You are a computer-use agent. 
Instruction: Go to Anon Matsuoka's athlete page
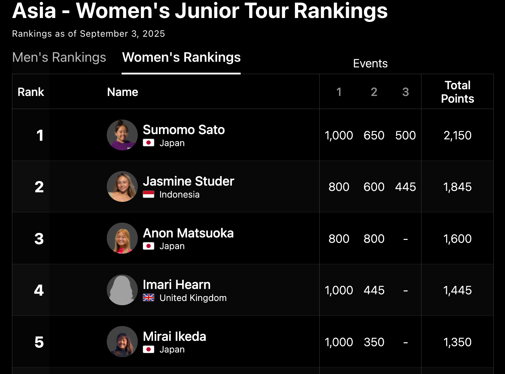point(188,233)
